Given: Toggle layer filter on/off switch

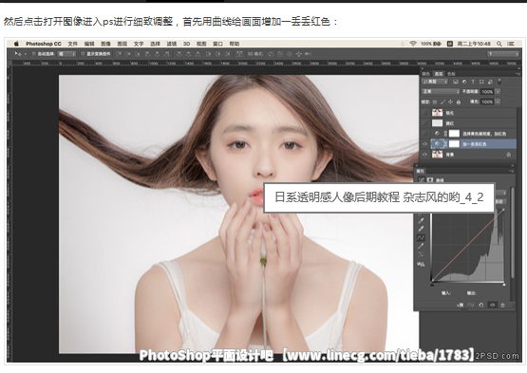Looking at the screenshot, I should click(499, 82).
